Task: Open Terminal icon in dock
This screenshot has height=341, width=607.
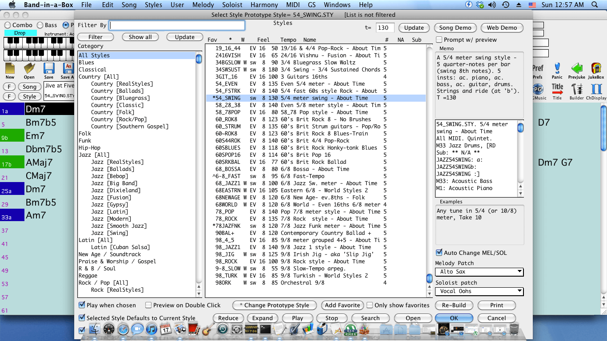Action: 266,329
